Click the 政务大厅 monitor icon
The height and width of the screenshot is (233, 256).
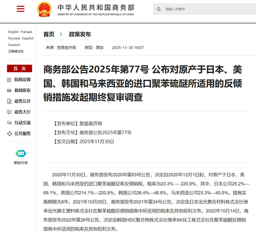(9, 112)
